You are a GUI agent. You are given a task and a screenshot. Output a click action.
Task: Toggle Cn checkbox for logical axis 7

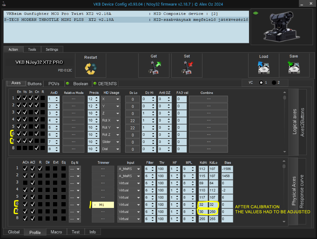[36, 140]
